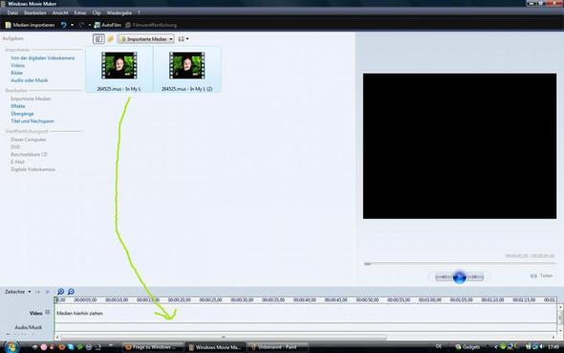Image resolution: width=564 pixels, height=353 pixels.
Task: Open the Windows Start orb
Action: click(11, 347)
